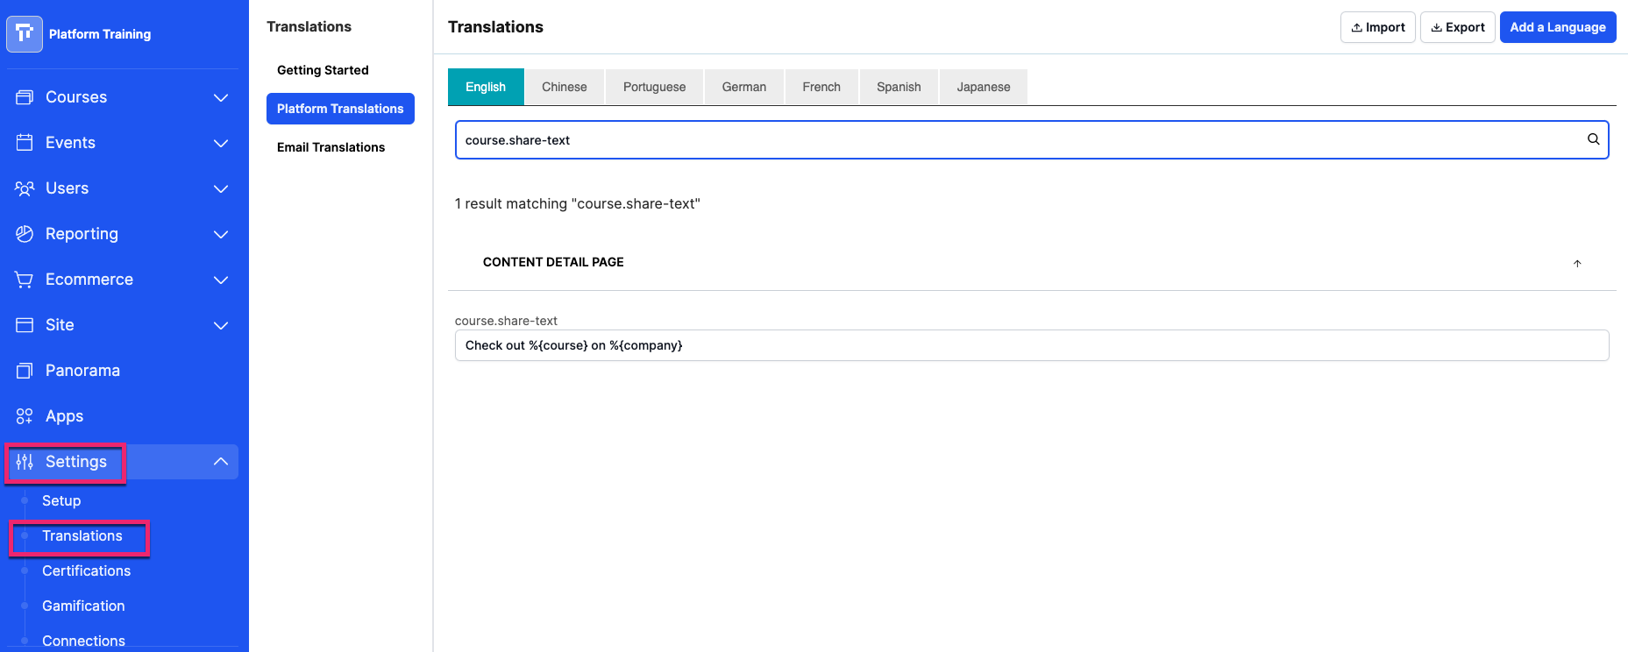Open Setup under Settings
This screenshot has width=1628, height=652.
pyautogui.click(x=61, y=500)
